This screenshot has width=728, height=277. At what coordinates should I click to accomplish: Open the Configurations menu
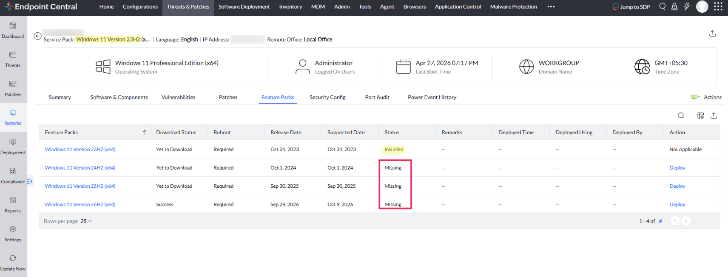click(x=140, y=7)
